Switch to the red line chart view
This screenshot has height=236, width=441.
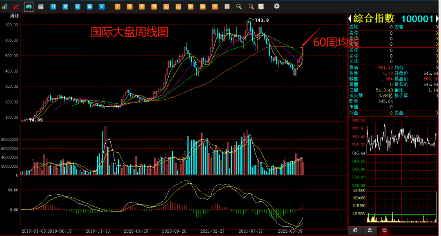(x=17, y=6)
